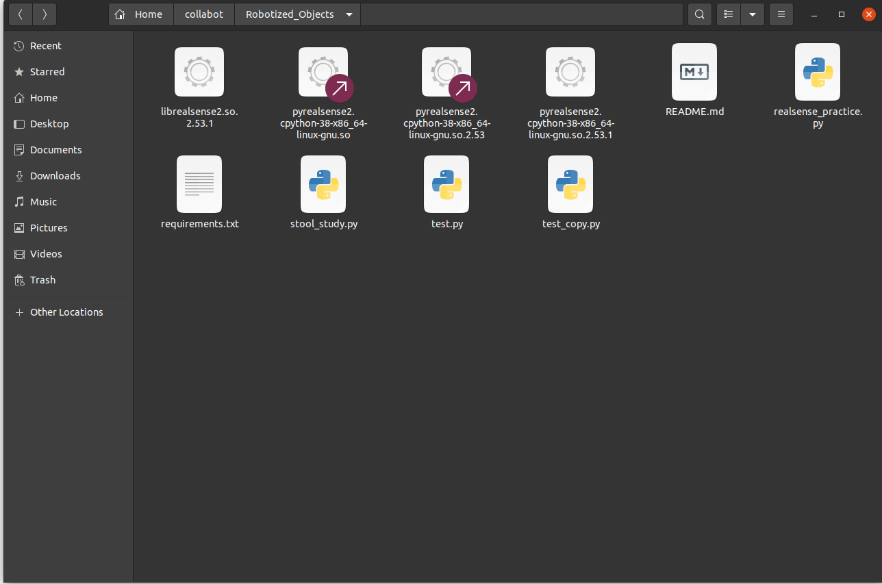Close the Files window

point(868,14)
